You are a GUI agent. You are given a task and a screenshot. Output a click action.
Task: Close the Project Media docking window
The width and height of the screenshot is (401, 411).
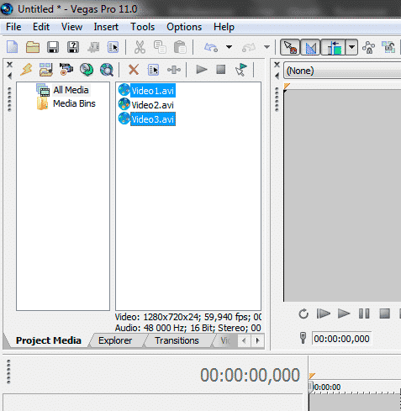(x=9, y=65)
